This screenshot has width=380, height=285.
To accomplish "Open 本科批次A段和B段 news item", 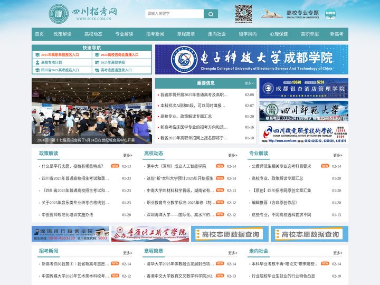I will (x=193, y=106).
